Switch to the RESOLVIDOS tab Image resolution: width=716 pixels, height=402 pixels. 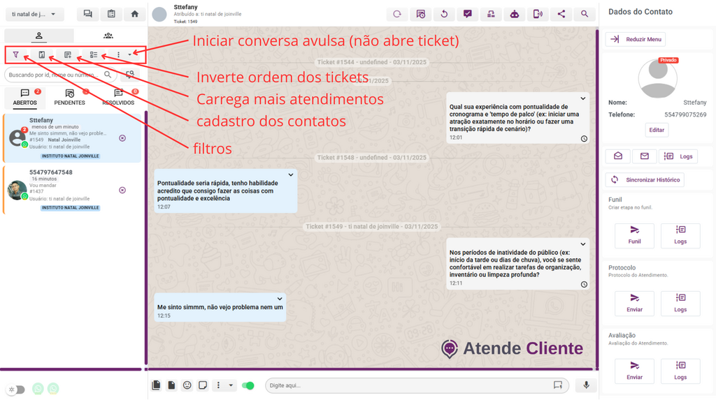[118, 98]
